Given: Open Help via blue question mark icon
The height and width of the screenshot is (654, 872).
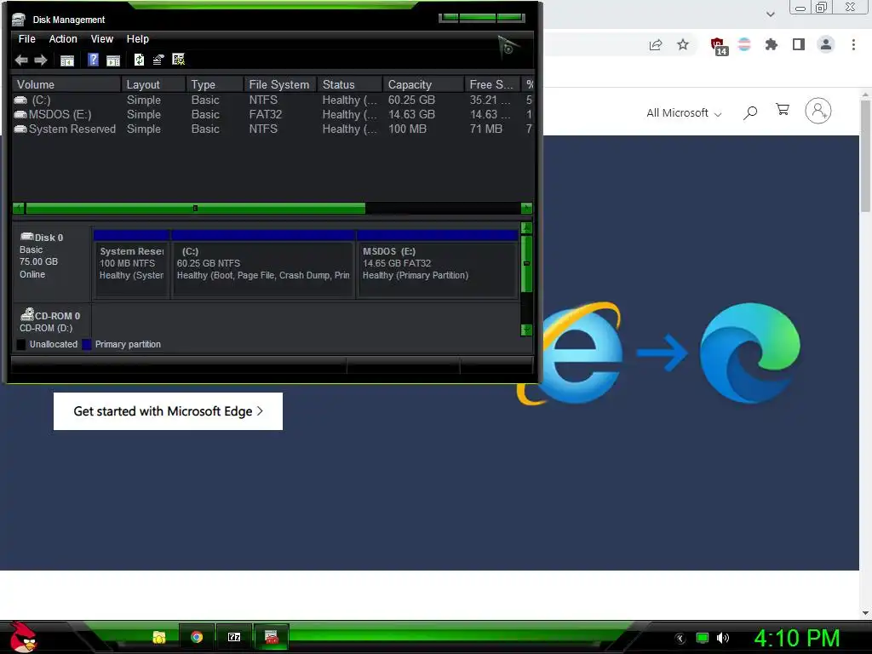Looking at the screenshot, I should (x=93, y=60).
